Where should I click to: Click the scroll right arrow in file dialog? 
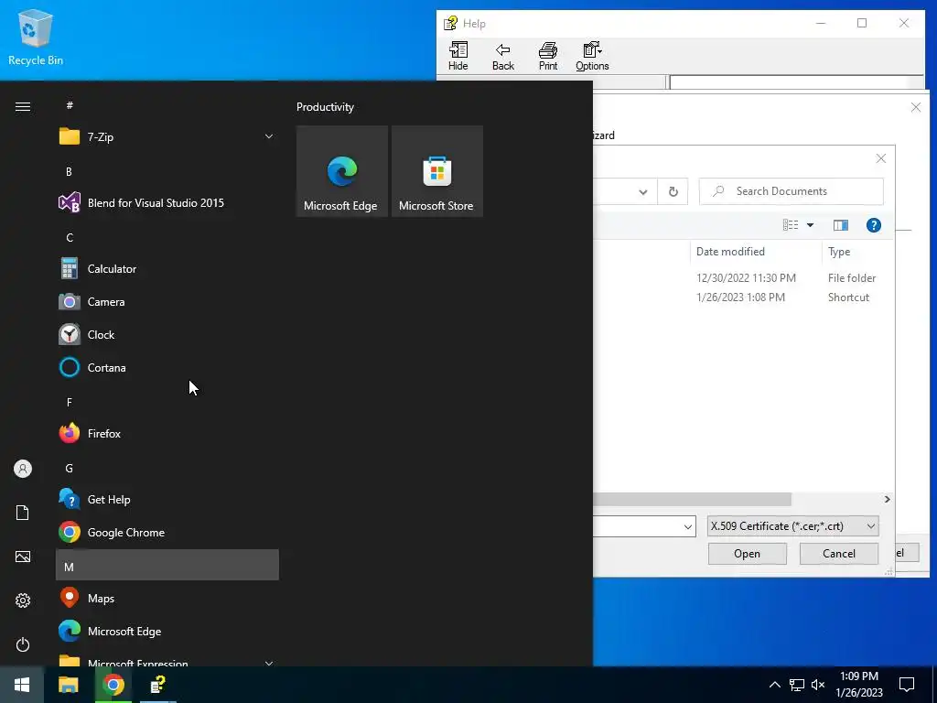[x=887, y=499]
